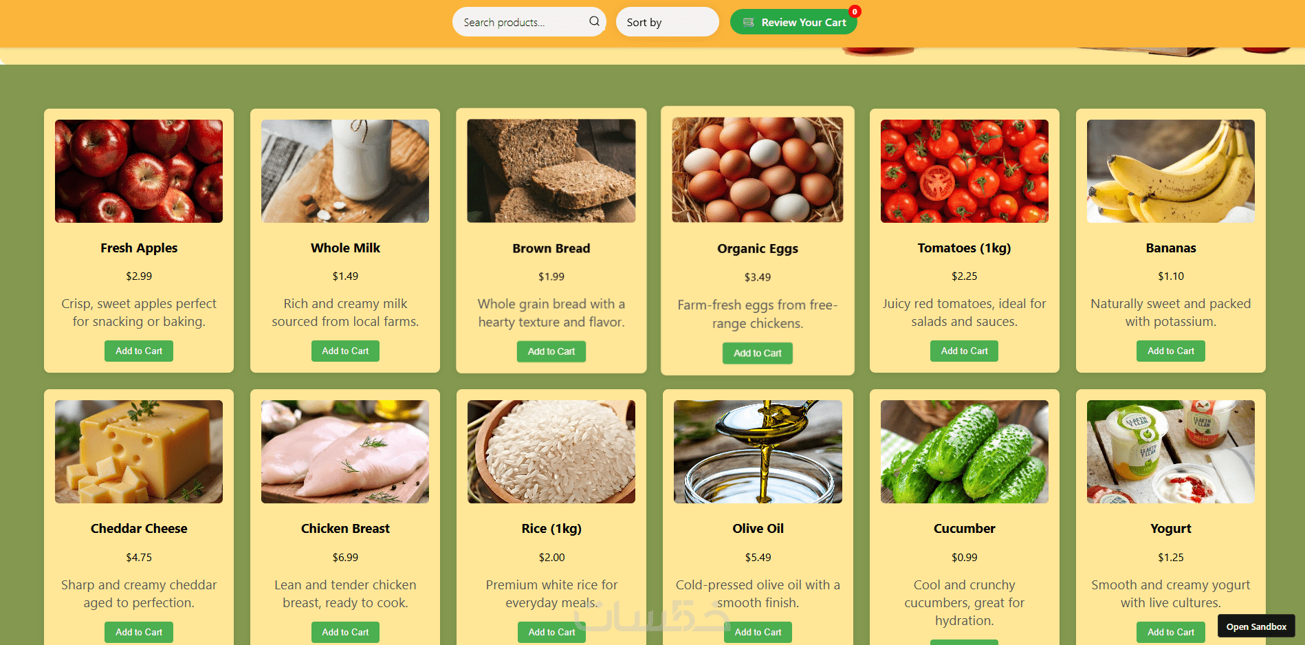
Task: Add Organic Eggs to cart
Action: tap(758, 353)
